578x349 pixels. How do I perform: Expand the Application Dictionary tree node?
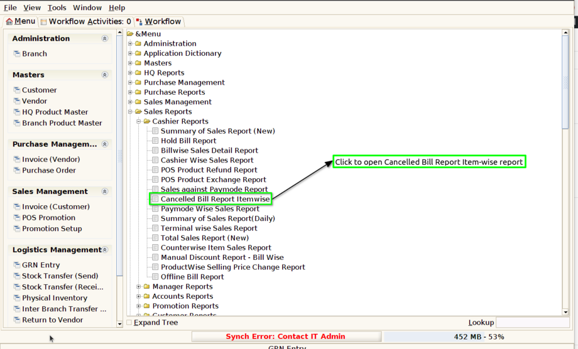pos(130,54)
